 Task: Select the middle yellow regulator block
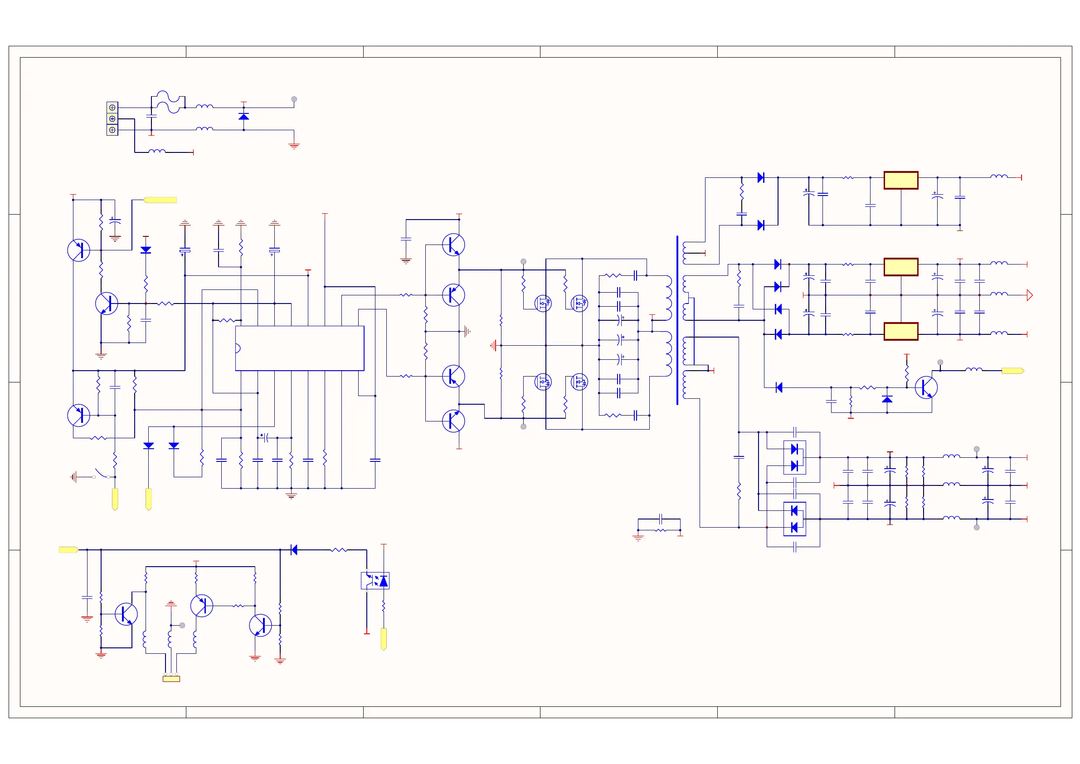[x=901, y=267]
